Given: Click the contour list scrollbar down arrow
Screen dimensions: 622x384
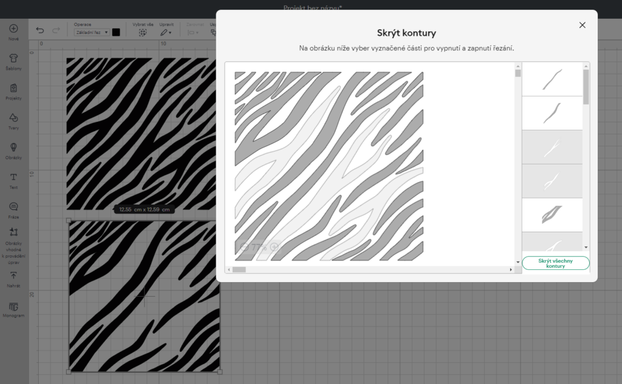Looking at the screenshot, I should click(x=586, y=248).
